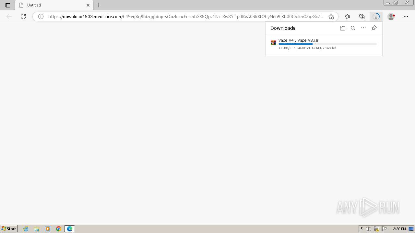The height and width of the screenshot is (233, 415).
Task: Close the Untitled tab
Action: 88,5
